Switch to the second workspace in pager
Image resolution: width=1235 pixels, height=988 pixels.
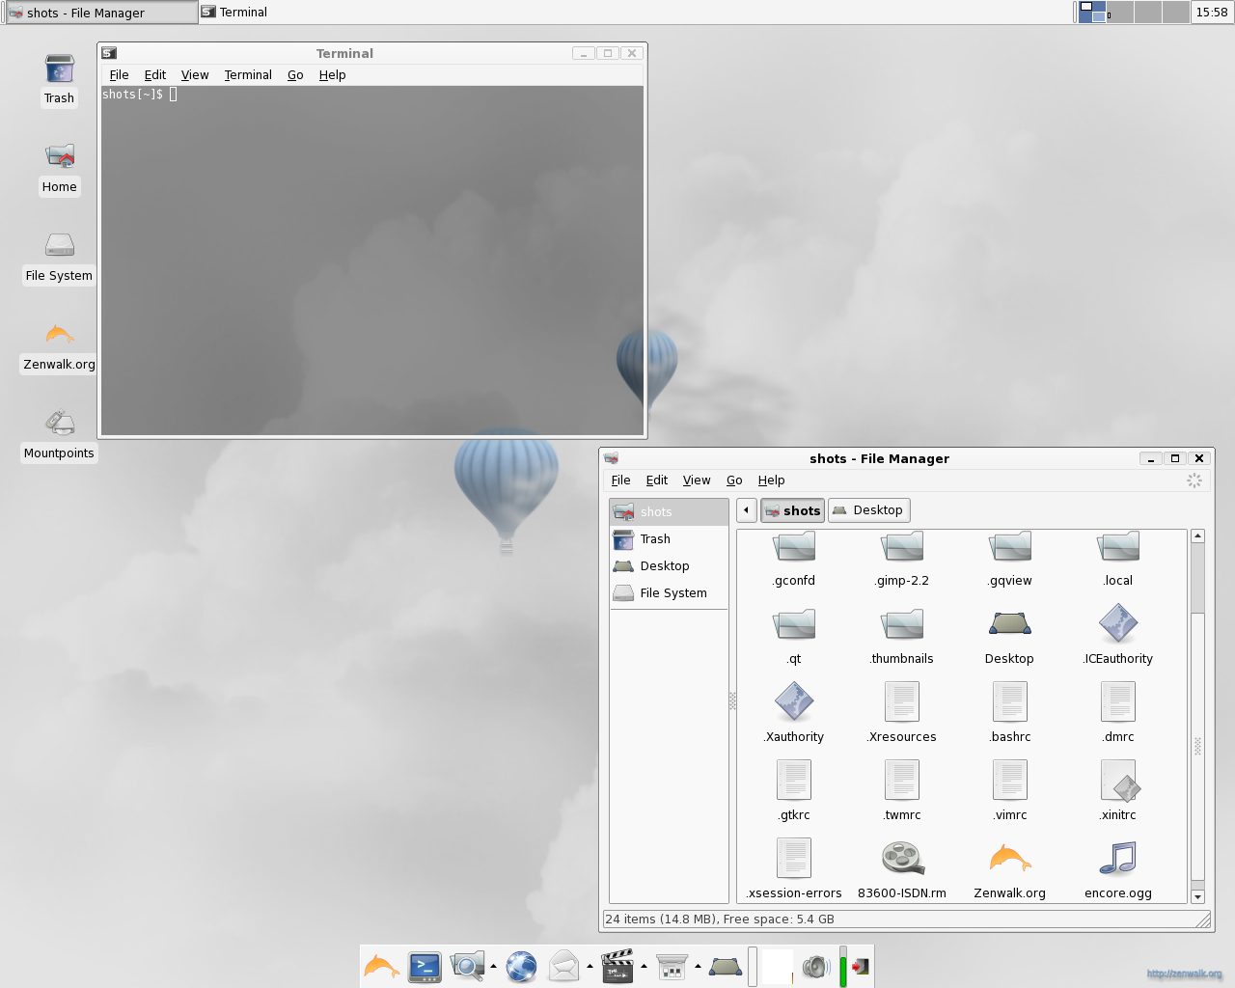click(1120, 13)
